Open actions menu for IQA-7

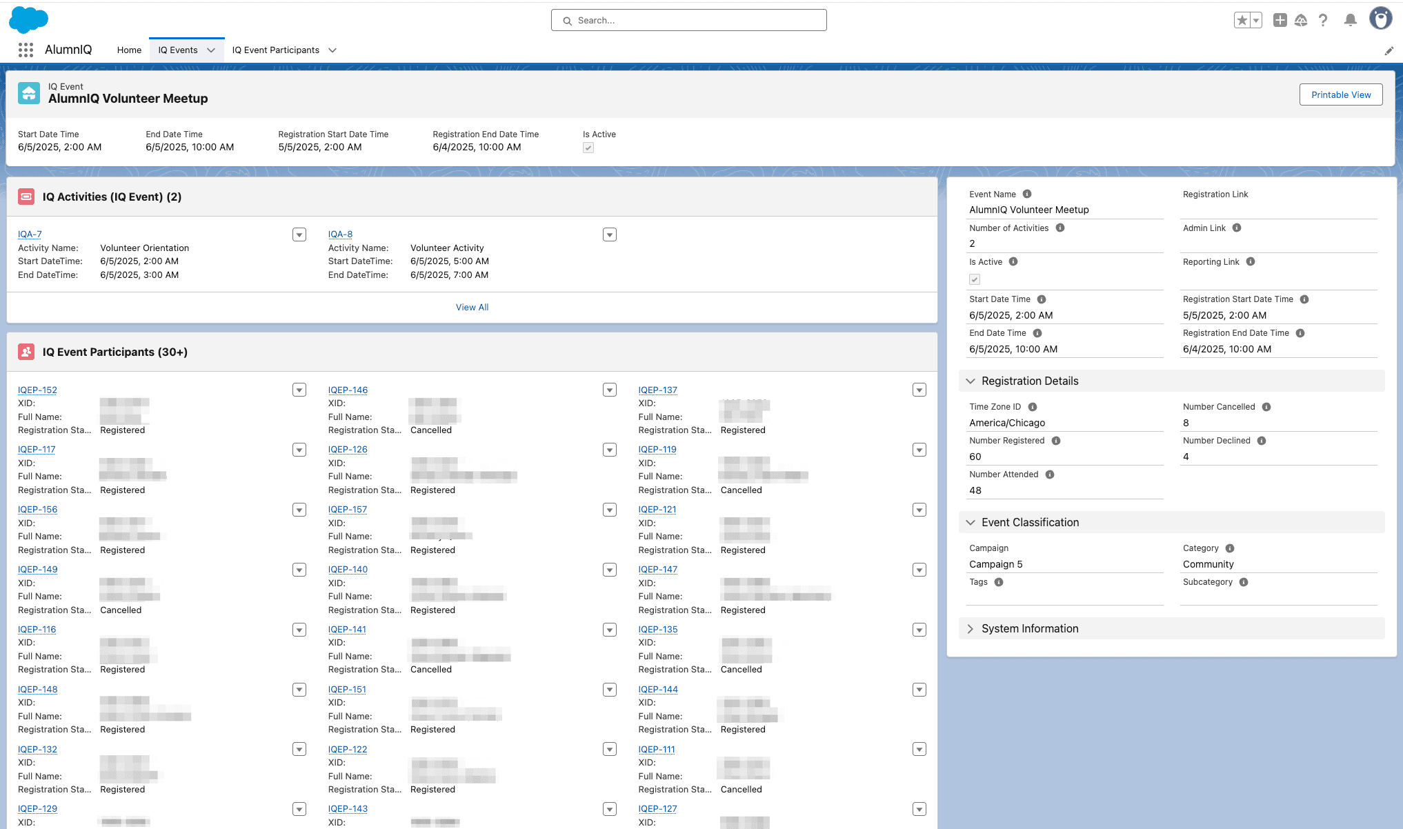click(299, 234)
